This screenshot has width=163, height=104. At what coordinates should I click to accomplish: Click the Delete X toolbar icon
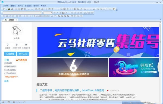tap(25, 9)
